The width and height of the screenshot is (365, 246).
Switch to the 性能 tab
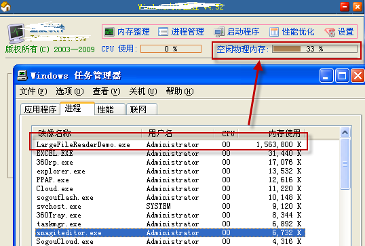coord(110,109)
